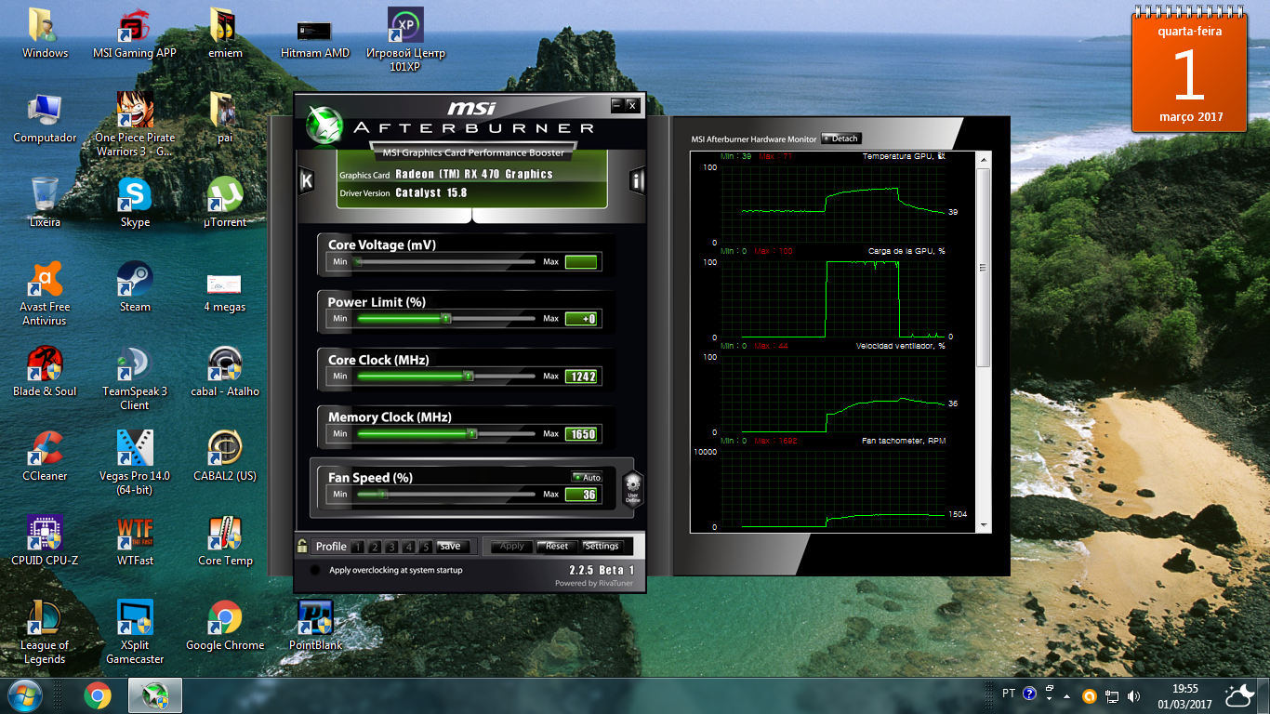1270x714 pixels.
Task: Click the weather moon-cloud tray icon
Action: pos(1239,695)
